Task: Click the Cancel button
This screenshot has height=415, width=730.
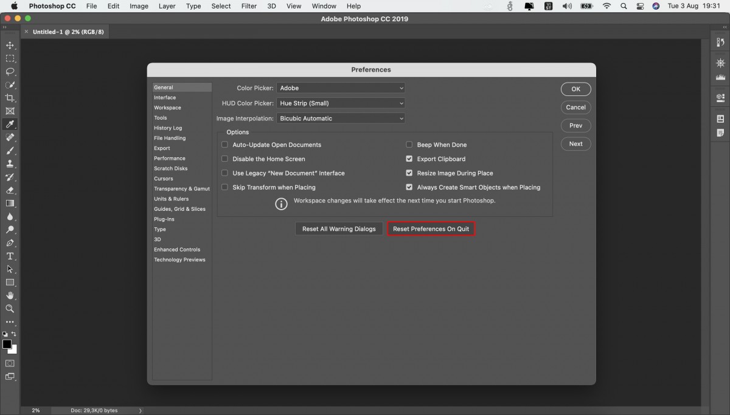Action: point(575,107)
